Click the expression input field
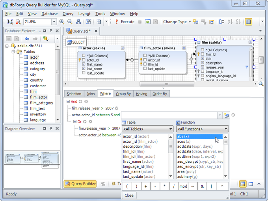 coord(169,115)
